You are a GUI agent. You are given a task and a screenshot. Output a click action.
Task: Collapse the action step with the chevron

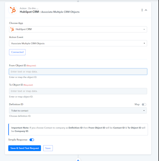coord(146,10)
